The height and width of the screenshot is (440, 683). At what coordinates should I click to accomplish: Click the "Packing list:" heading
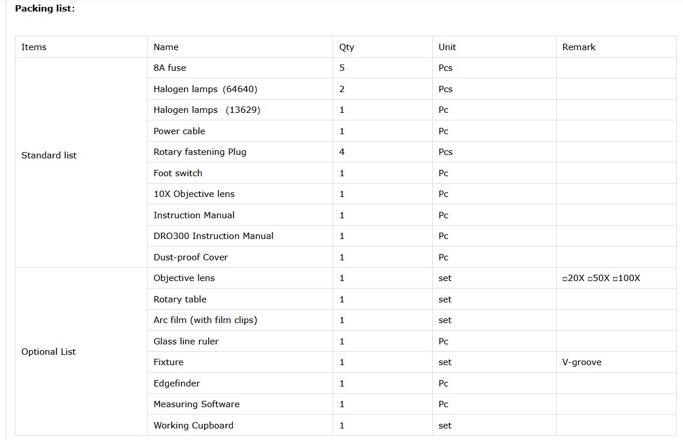click(45, 9)
